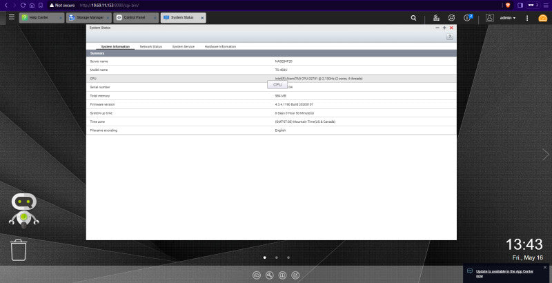Click the browser address bar URL
The image size is (552, 283).
[x=109, y=6]
